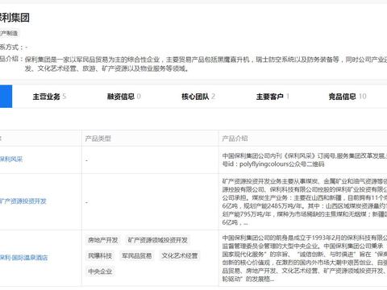Click the 民爆科技 tag
The image size is (387, 290).
[x=100, y=255]
